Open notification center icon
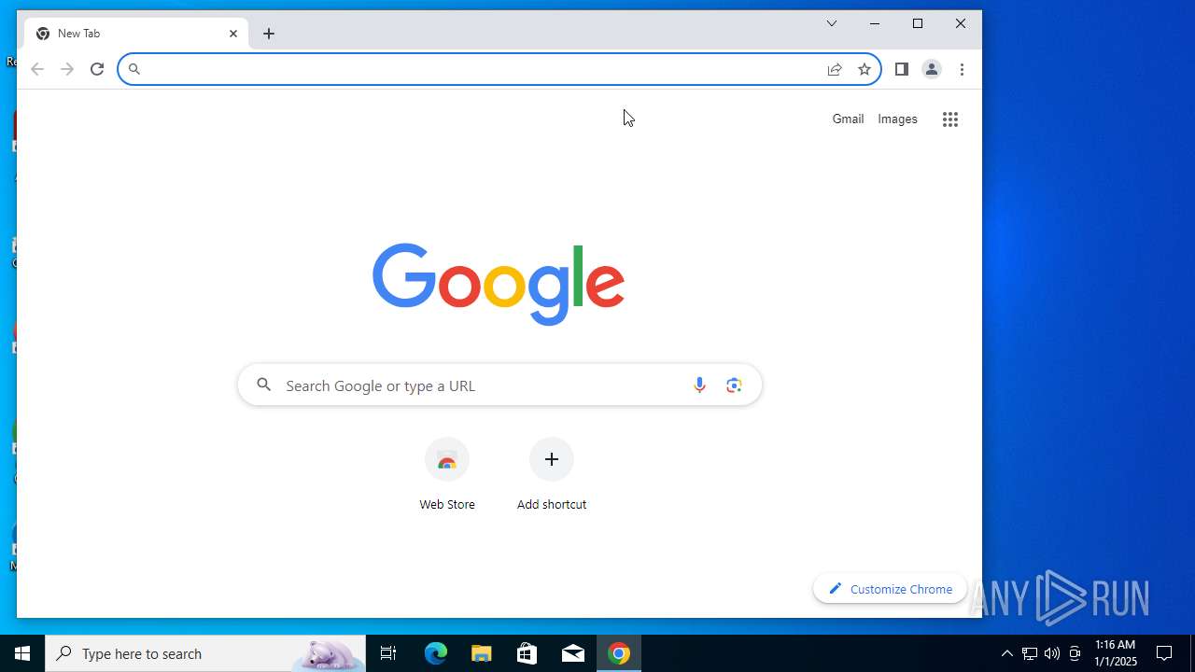This screenshot has height=672, width=1195. pyautogui.click(x=1164, y=653)
